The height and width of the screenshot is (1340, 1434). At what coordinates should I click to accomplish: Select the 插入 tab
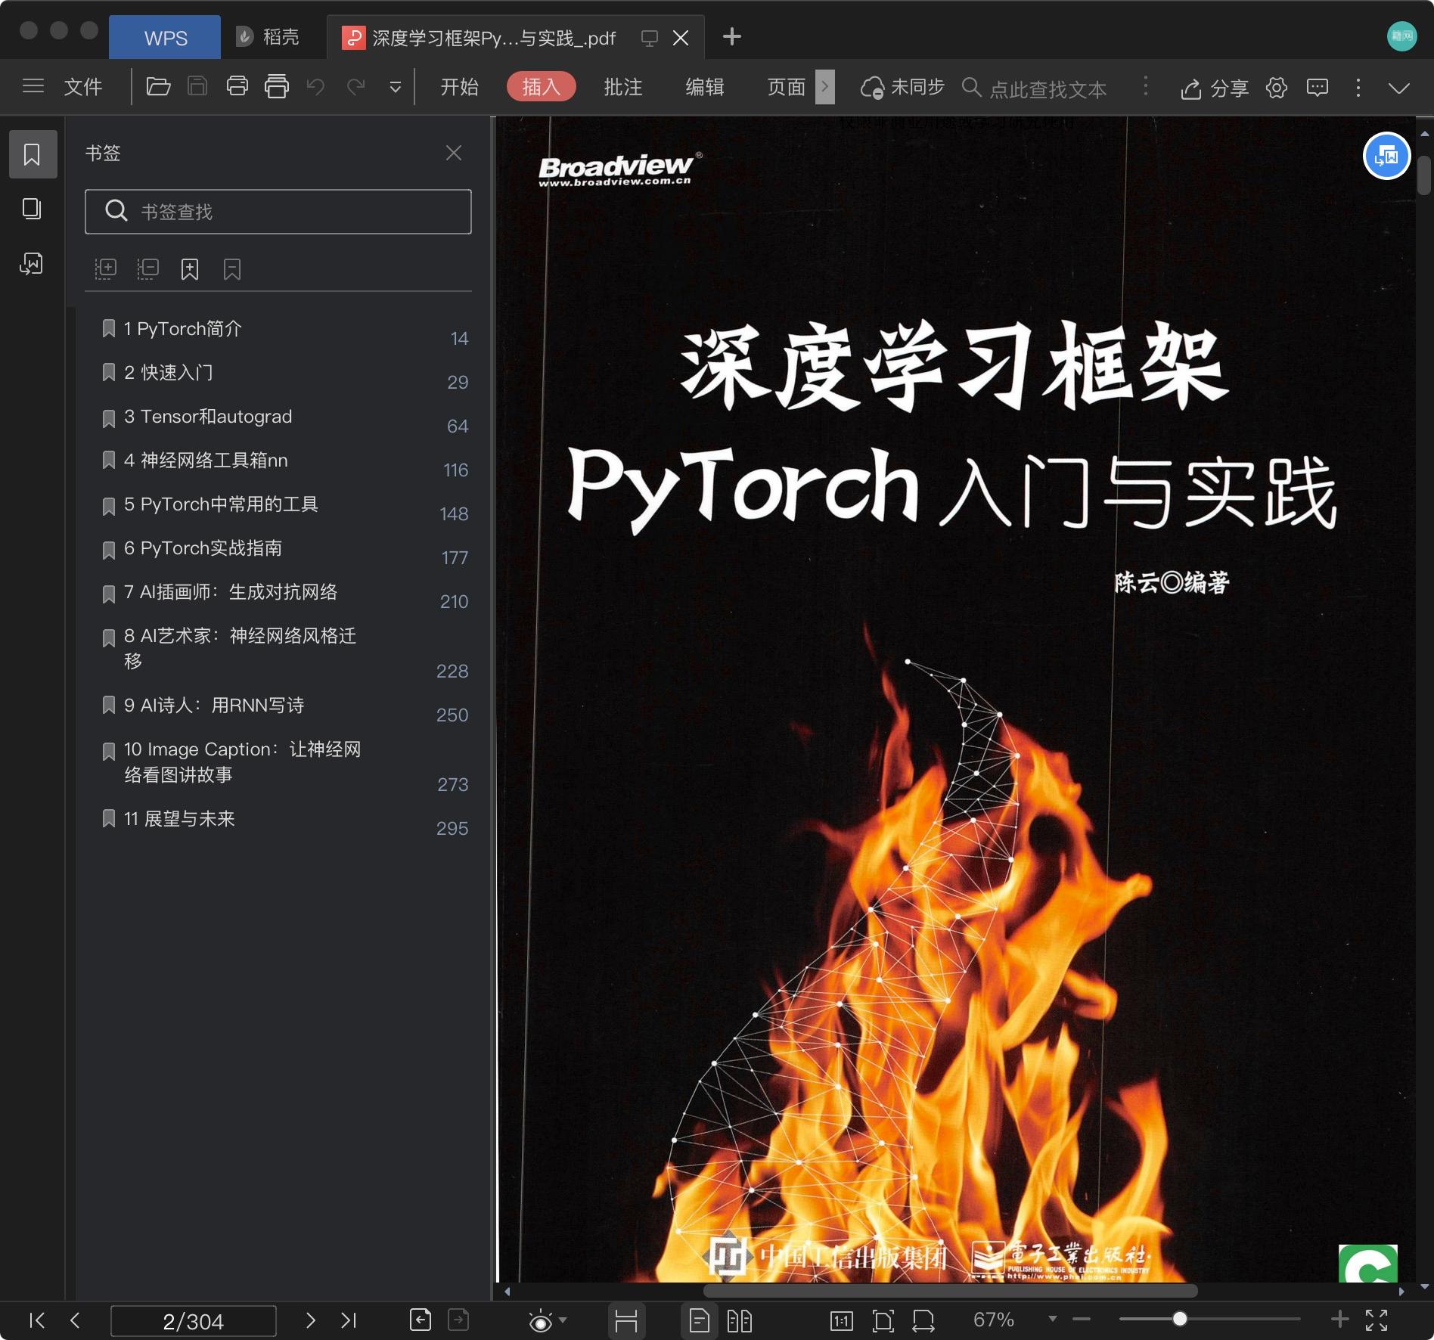(542, 87)
